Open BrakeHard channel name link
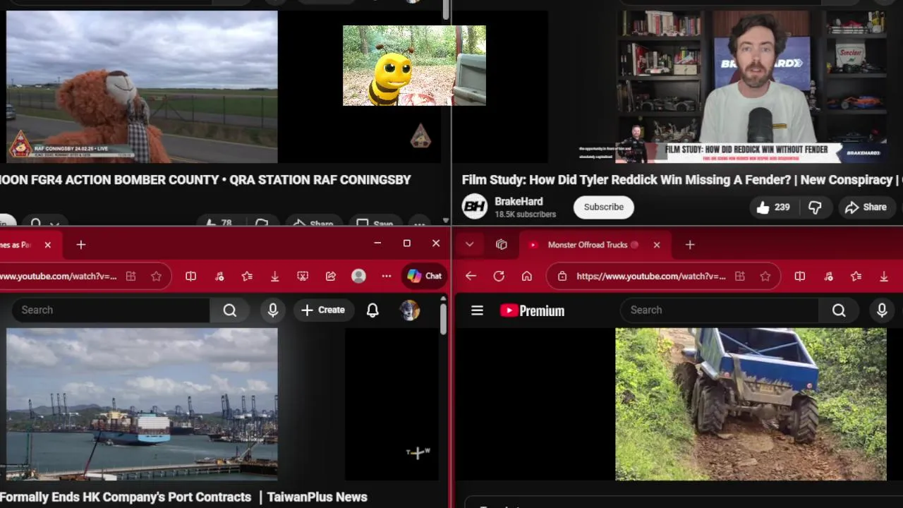903x508 pixels. tap(519, 201)
